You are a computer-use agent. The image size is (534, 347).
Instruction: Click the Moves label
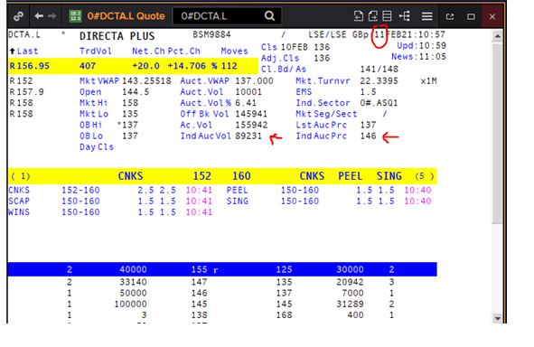[234, 52]
